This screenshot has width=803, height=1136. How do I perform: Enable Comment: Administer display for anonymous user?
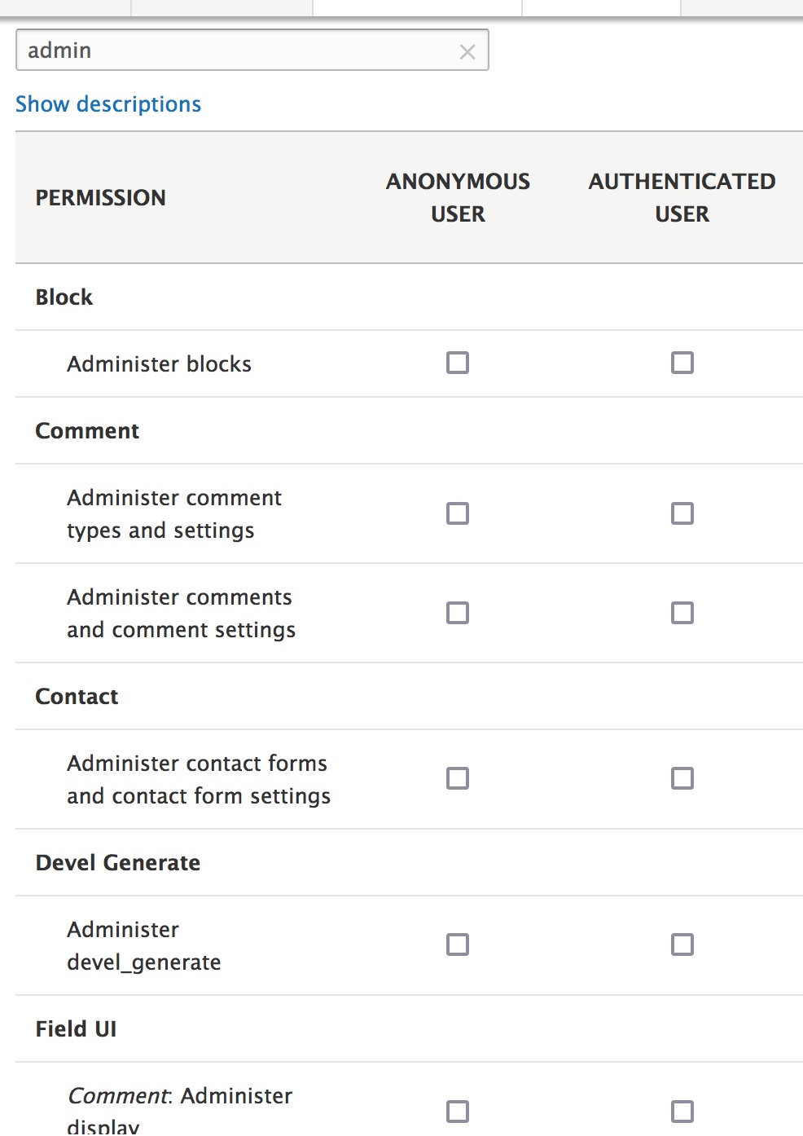(457, 1111)
